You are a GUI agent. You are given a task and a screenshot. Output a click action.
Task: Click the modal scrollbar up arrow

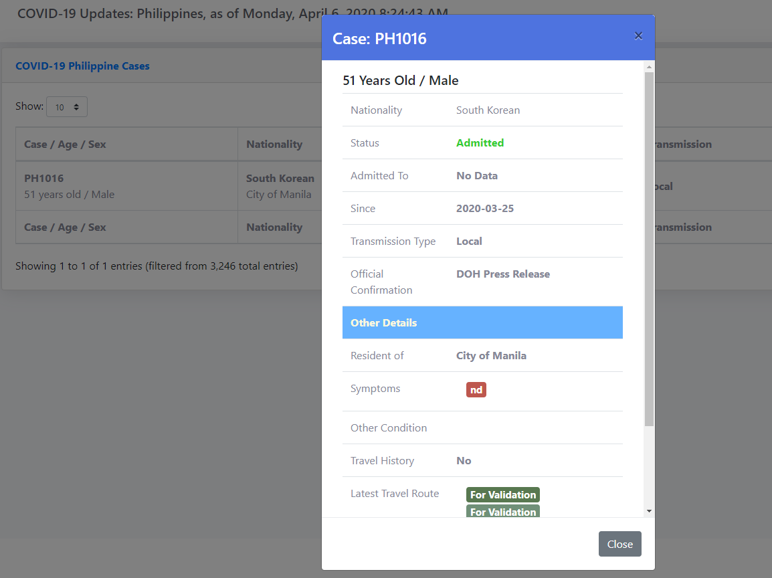click(649, 66)
